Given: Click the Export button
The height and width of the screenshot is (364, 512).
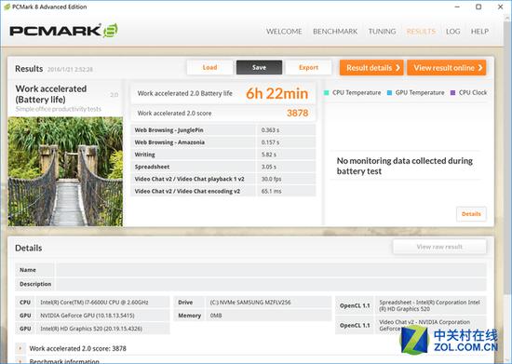Looking at the screenshot, I should pos(308,67).
